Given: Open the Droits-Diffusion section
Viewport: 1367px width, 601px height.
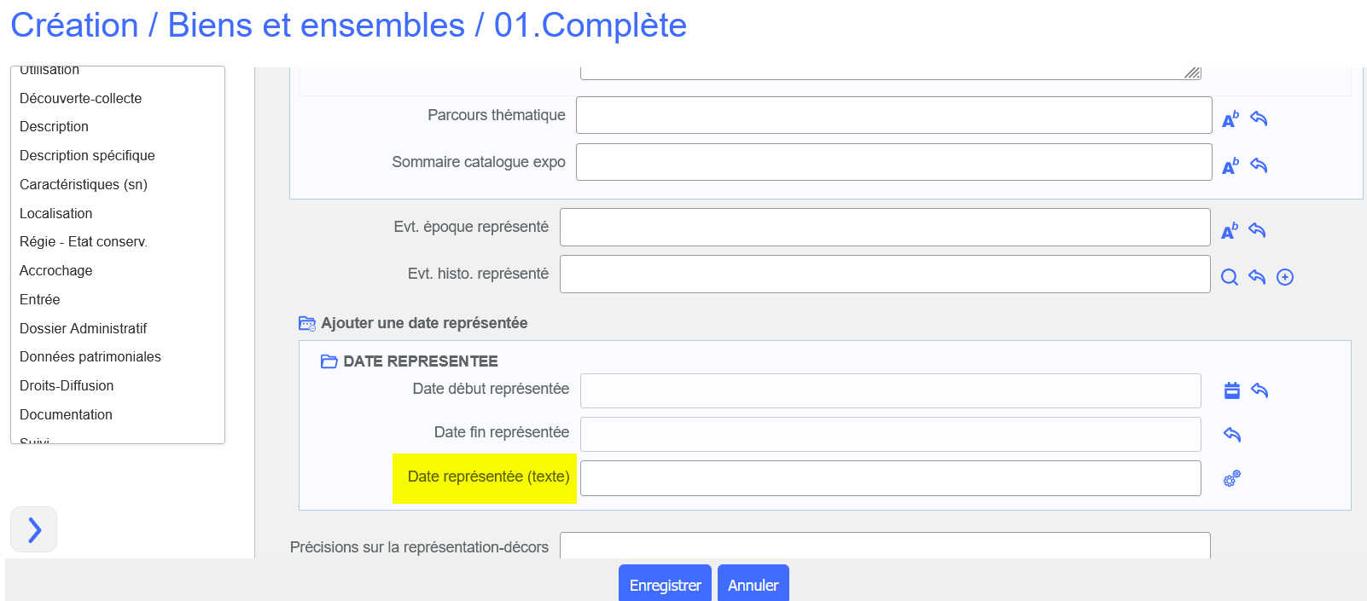Looking at the screenshot, I should coord(67,385).
